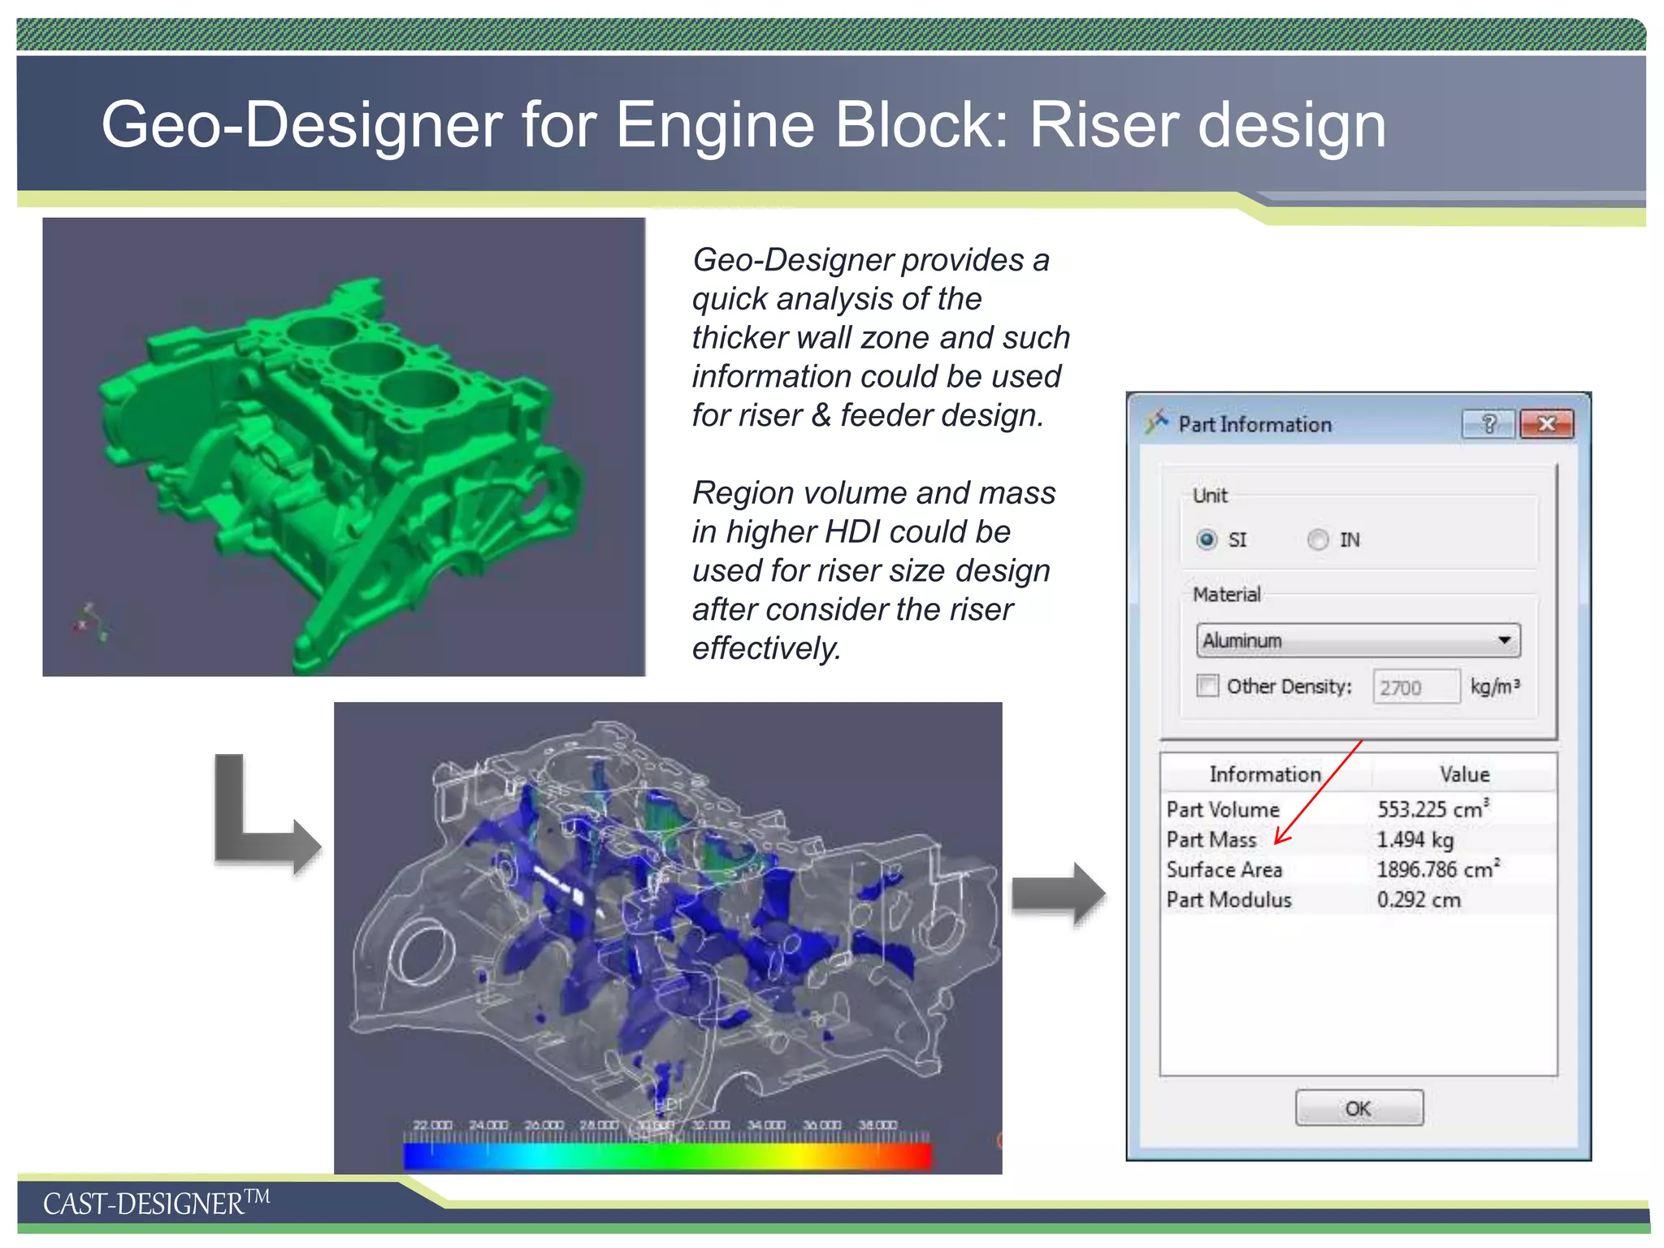This screenshot has height=1248, width=1664.
Task: Click the green engine block model image
Action: tap(344, 447)
